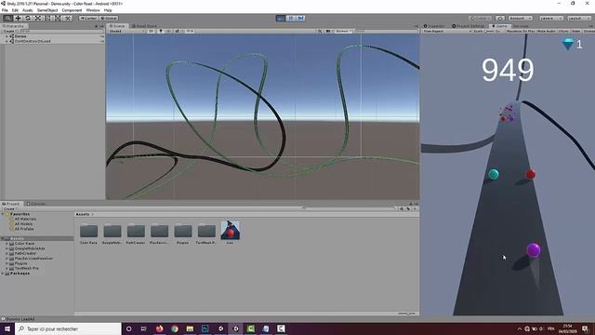
Task: Toggle VSync in Game view
Action: tap(563, 31)
